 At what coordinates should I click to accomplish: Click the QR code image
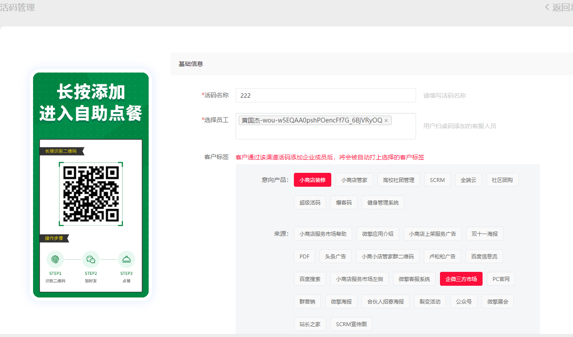click(x=91, y=194)
